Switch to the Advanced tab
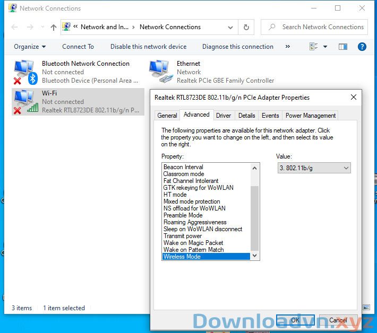The height and width of the screenshot is (333, 377). 196,115
